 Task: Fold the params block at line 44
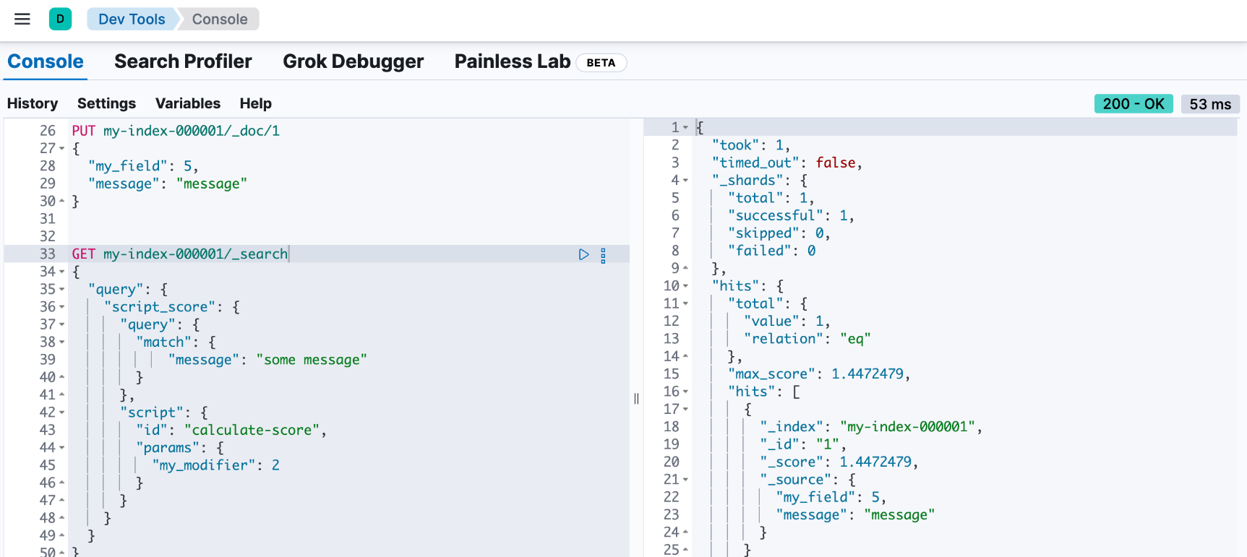click(x=62, y=448)
